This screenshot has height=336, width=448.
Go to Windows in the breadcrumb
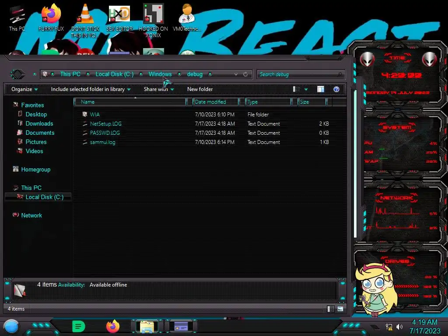coord(160,74)
